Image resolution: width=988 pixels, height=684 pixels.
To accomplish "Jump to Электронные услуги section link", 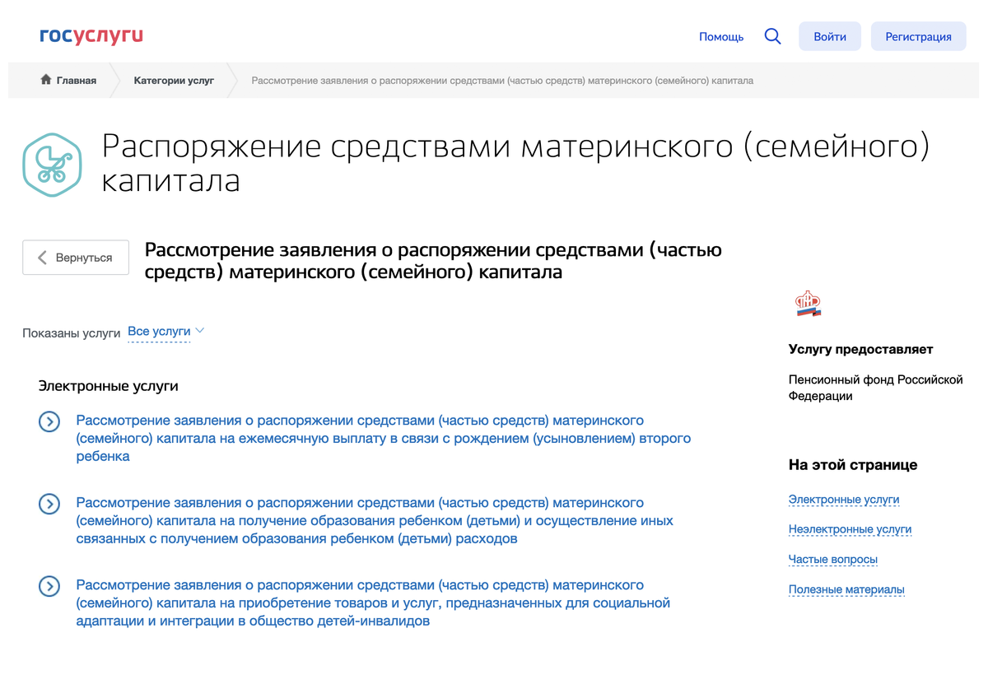I will click(x=844, y=500).
